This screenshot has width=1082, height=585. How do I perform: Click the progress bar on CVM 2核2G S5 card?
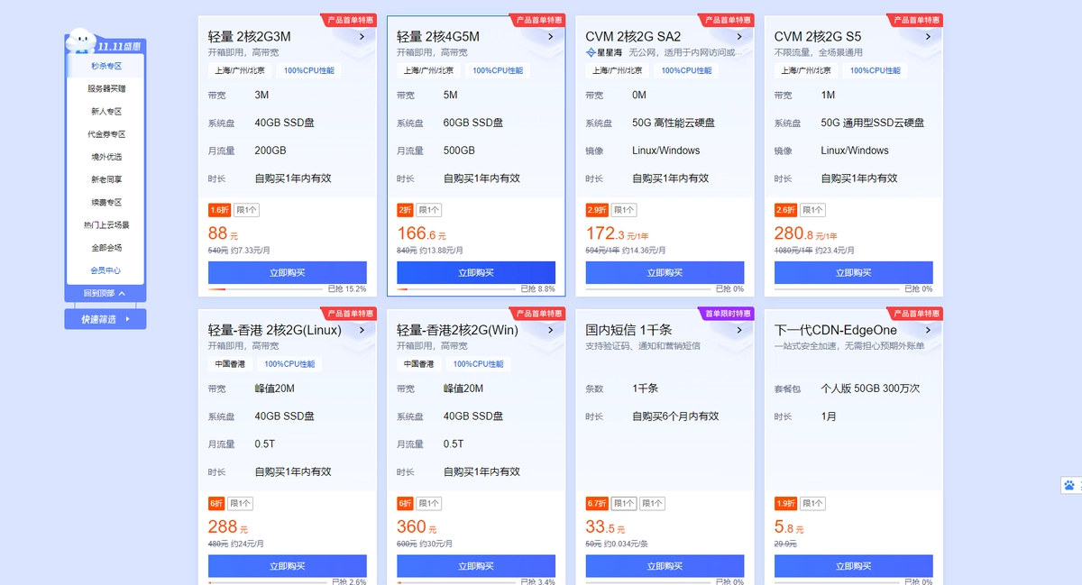(838, 289)
